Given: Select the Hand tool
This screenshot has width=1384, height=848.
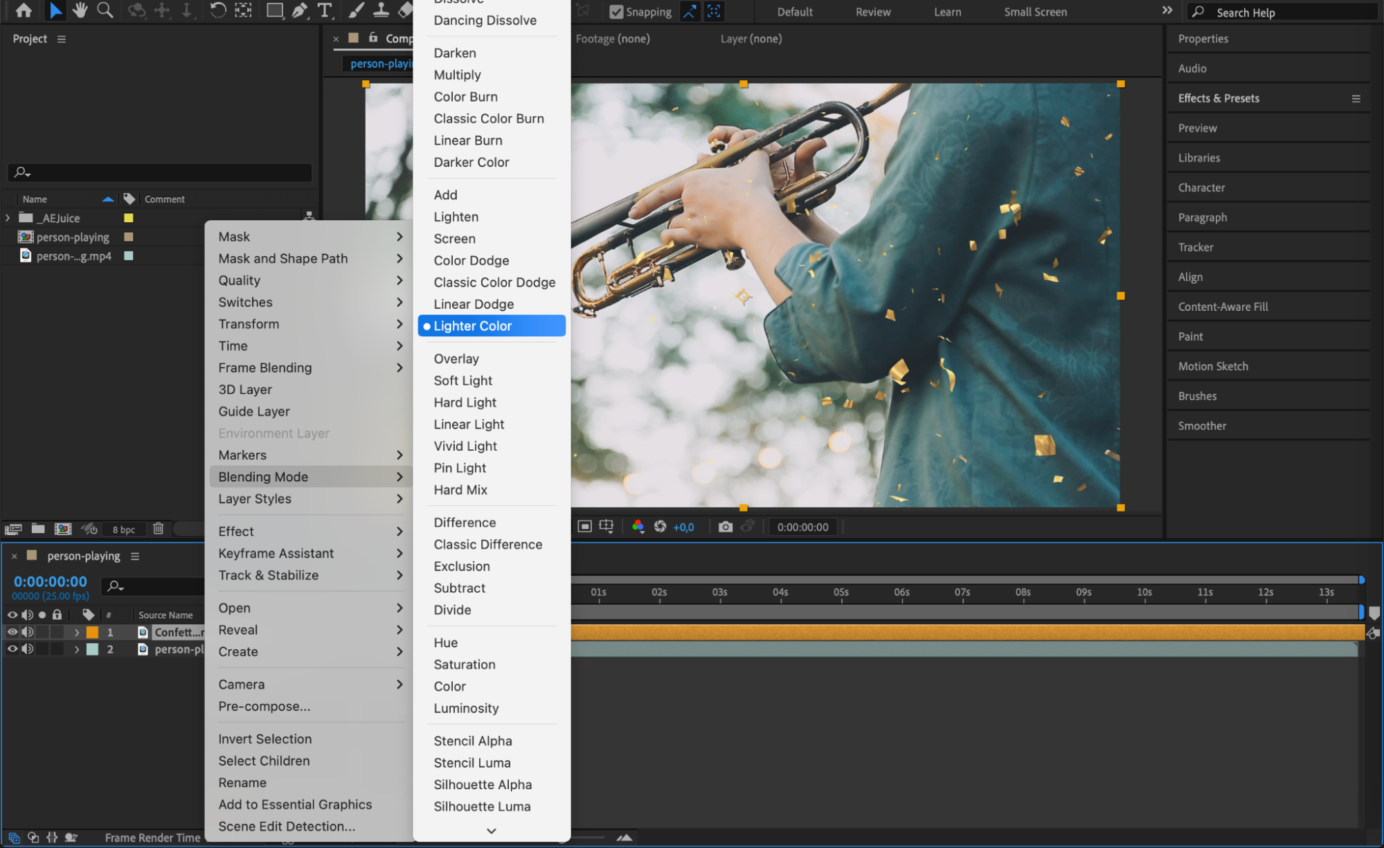Looking at the screenshot, I should (80, 10).
